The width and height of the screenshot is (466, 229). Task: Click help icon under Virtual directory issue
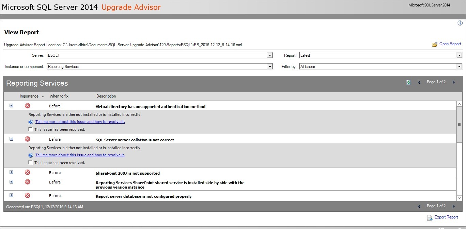[31, 122]
